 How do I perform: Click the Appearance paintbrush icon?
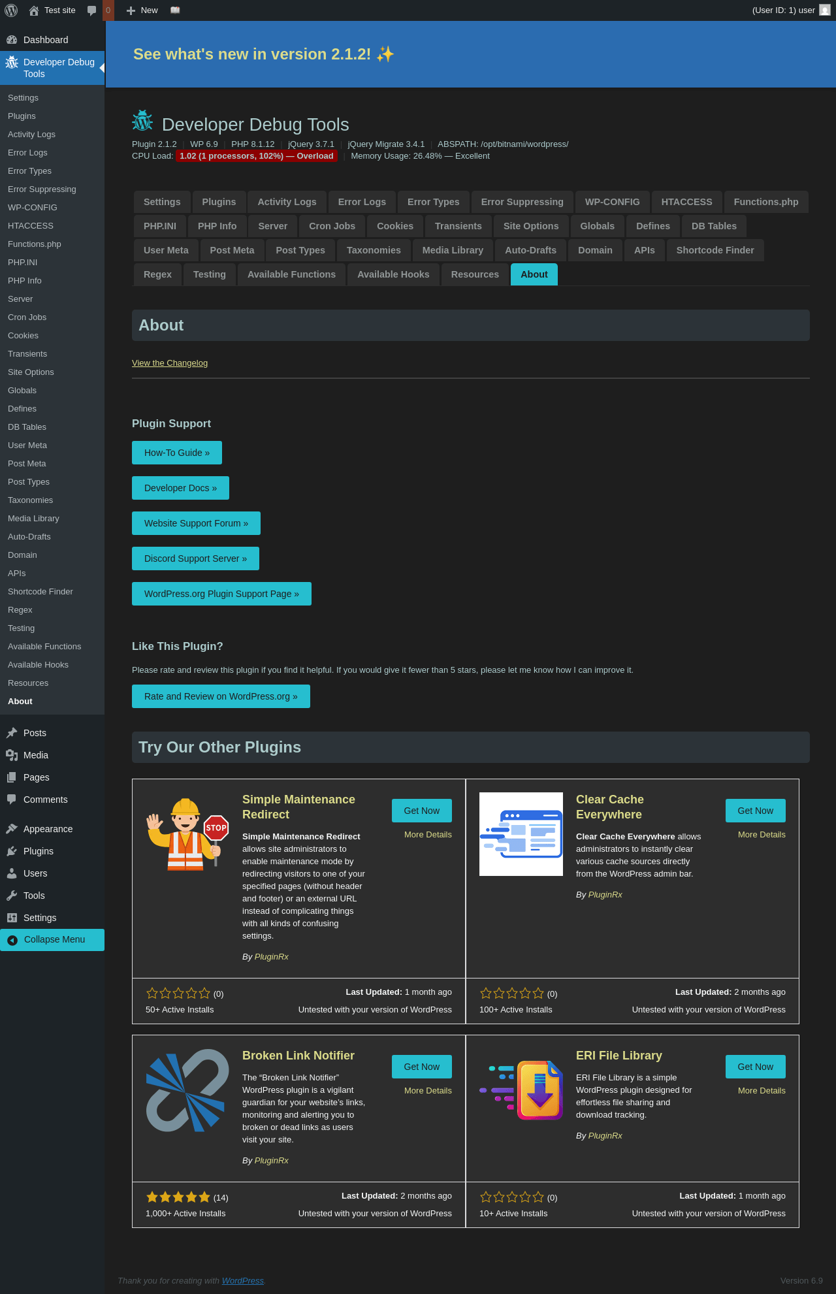[12, 829]
